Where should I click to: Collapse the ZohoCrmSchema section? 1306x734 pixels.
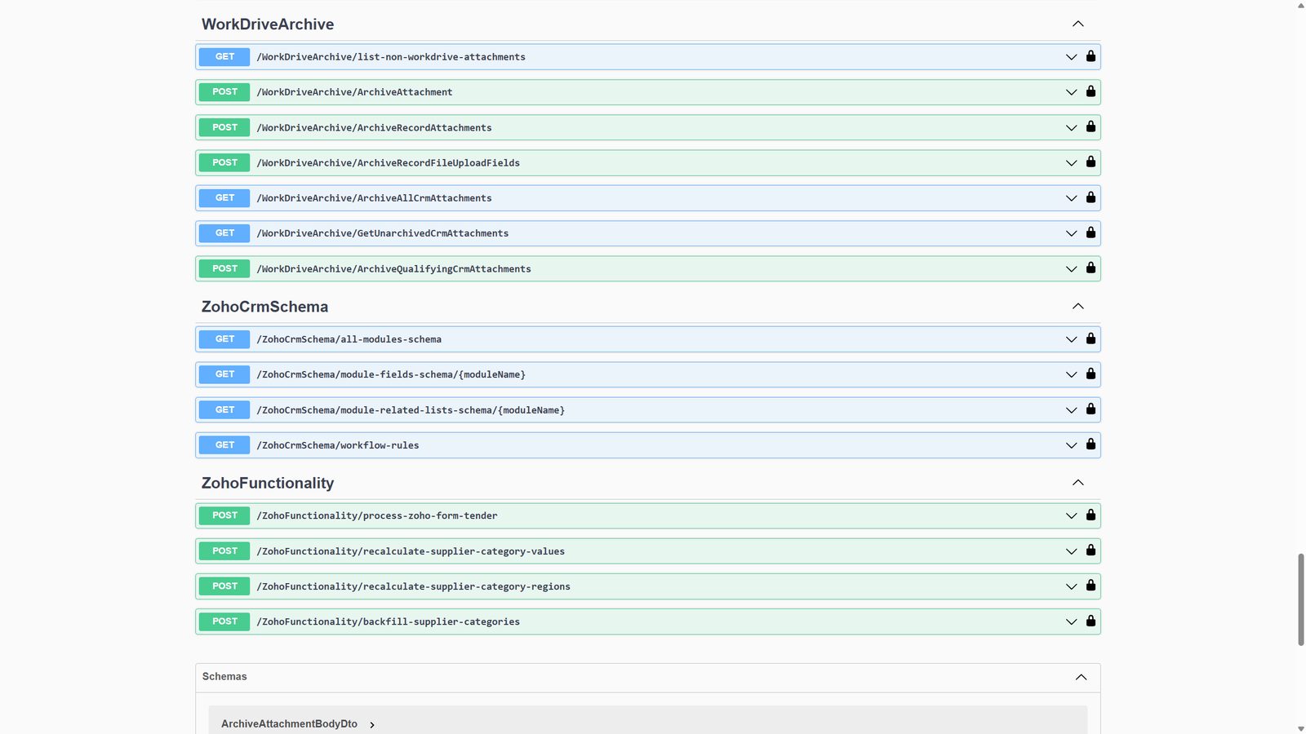pyautogui.click(x=1078, y=306)
